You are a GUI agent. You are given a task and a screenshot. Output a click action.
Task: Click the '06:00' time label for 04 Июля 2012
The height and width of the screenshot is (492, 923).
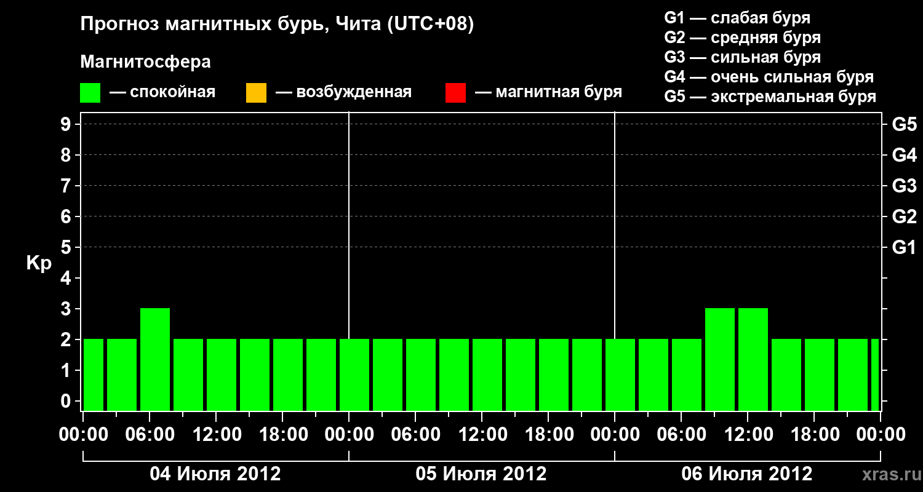[x=150, y=435]
